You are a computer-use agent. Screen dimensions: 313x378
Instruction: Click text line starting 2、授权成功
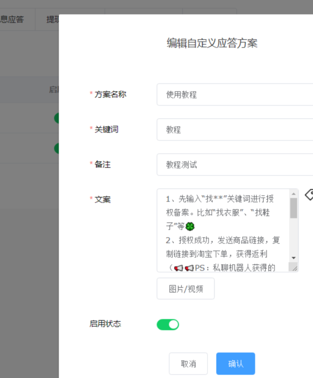223,240
